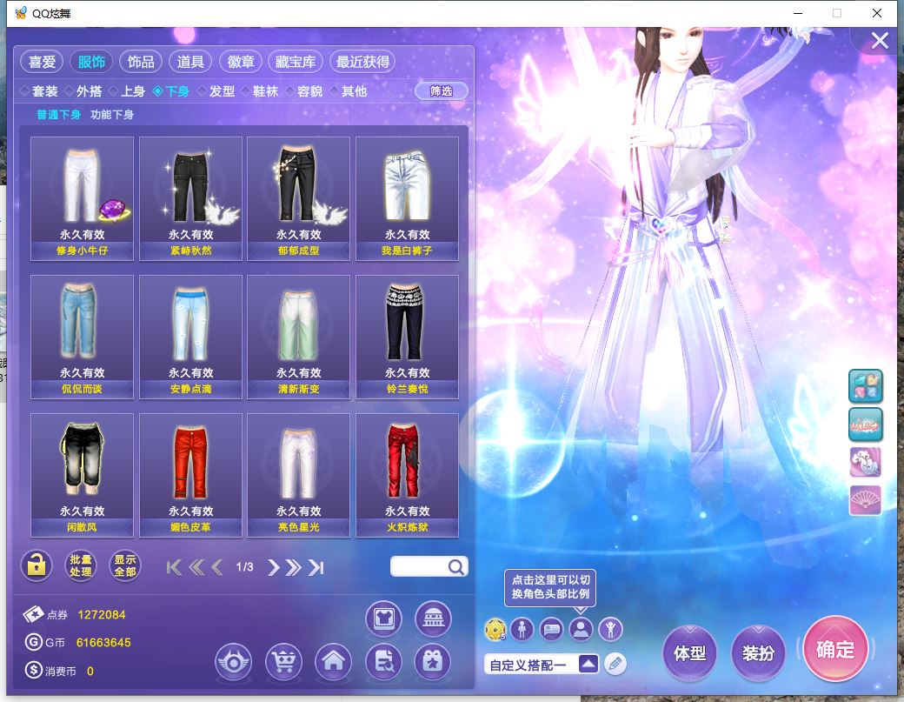904x702 pixels.
Task: Select the 其他 category radio
Action: [349, 91]
